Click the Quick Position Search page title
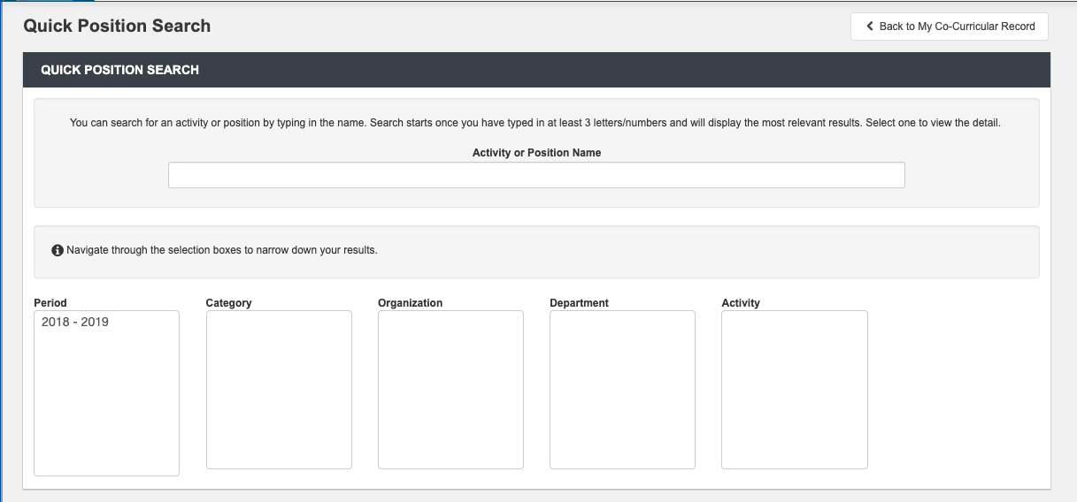The image size is (1077, 502). [x=117, y=26]
